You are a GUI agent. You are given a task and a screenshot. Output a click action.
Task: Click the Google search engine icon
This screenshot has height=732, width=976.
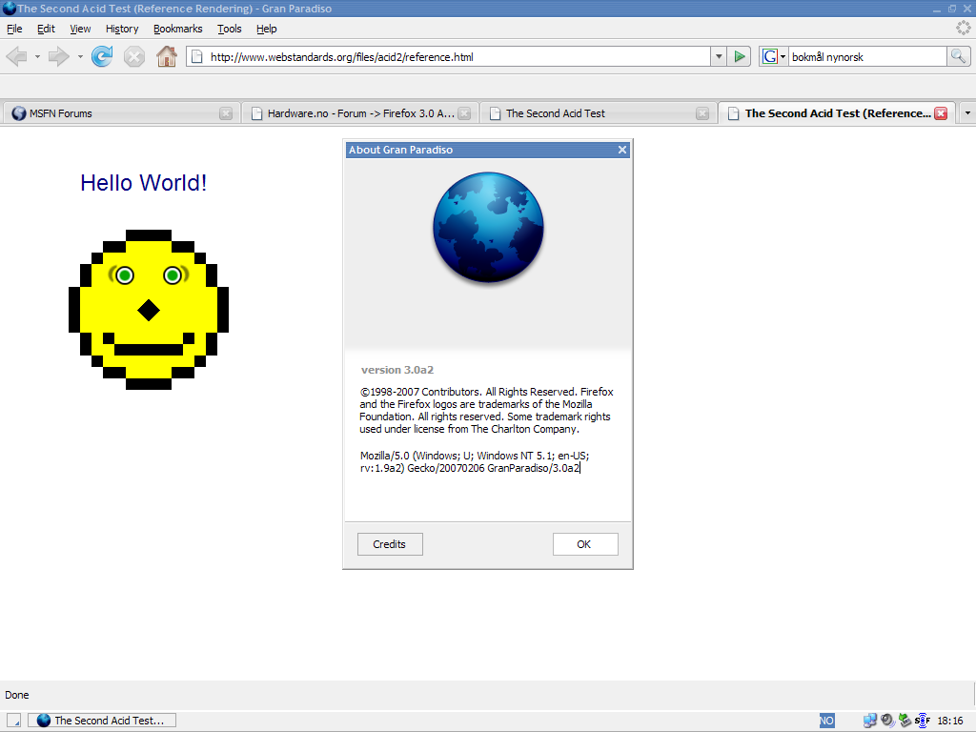(769, 56)
